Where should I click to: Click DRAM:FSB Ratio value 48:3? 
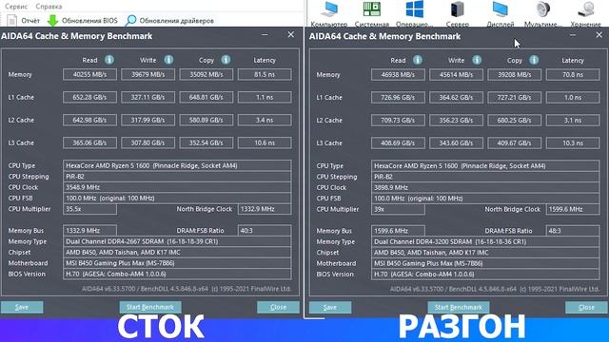click(x=573, y=231)
